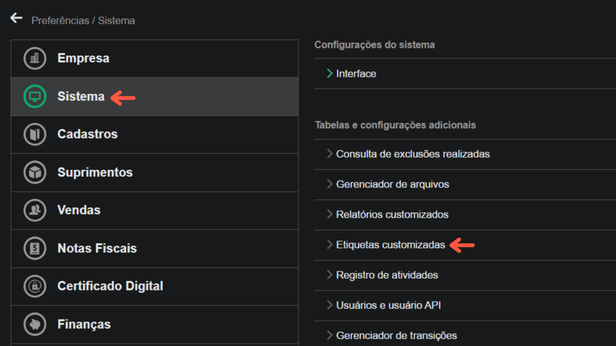Select the Cadastros menu entry

click(x=87, y=134)
